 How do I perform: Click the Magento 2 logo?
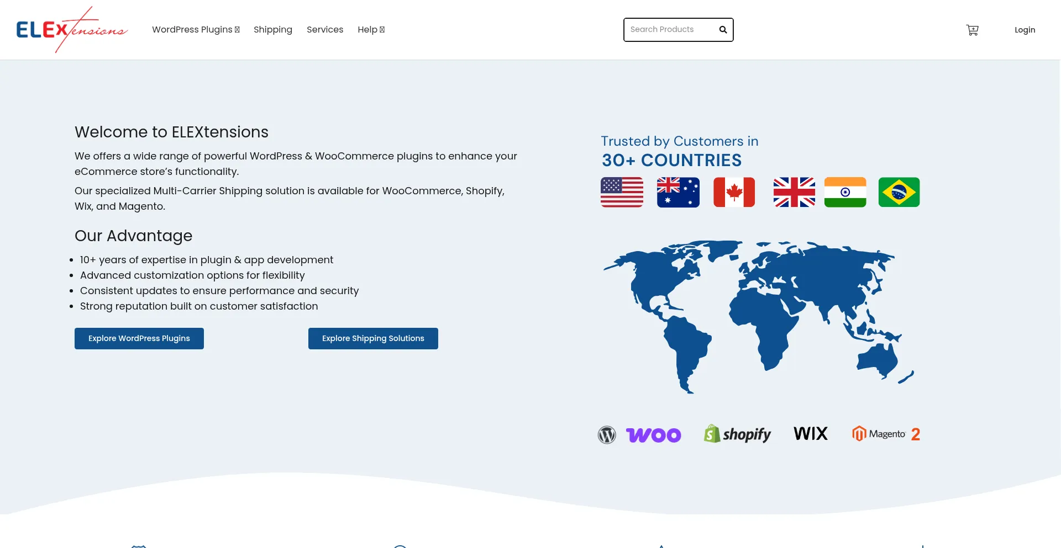[886, 434]
